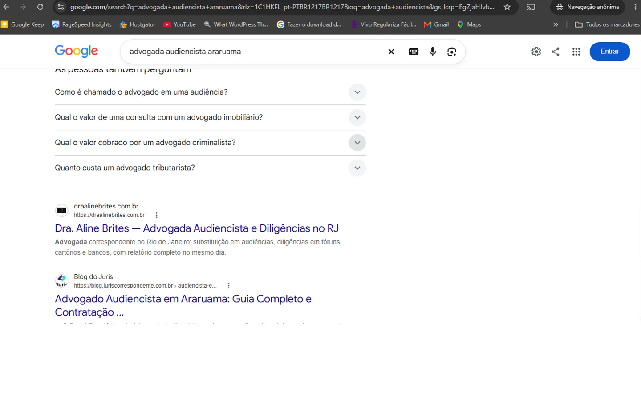The image size is (641, 400).
Task: Click the address bar URL text
Action: point(282,7)
